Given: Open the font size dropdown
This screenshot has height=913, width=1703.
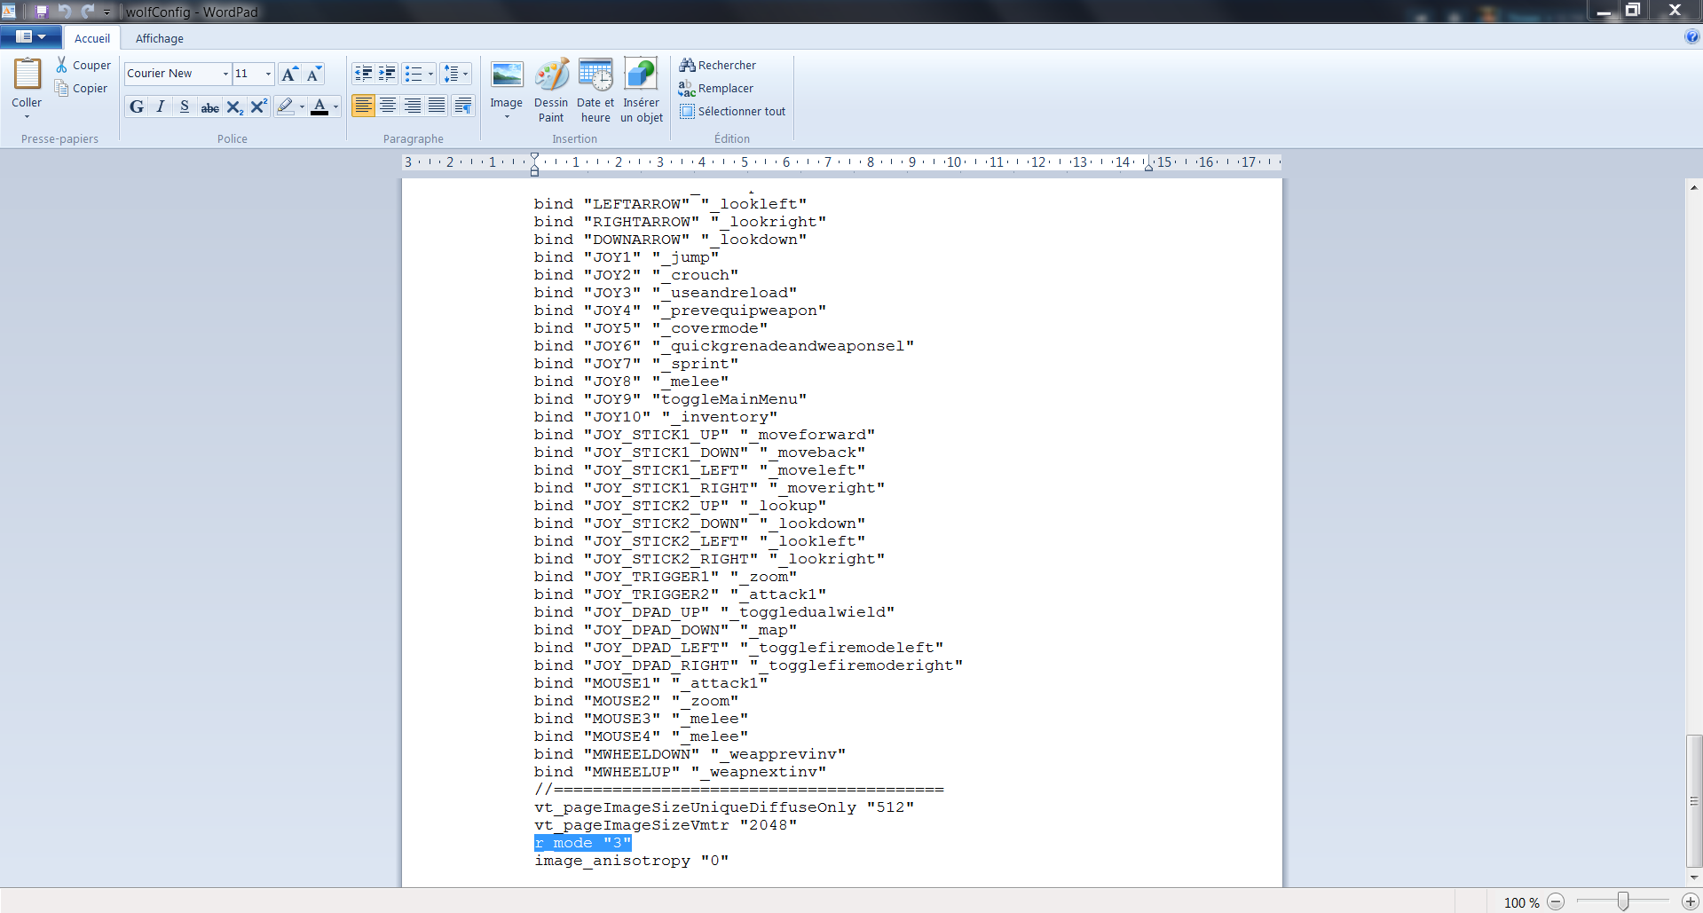Looking at the screenshot, I should coord(268,74).
